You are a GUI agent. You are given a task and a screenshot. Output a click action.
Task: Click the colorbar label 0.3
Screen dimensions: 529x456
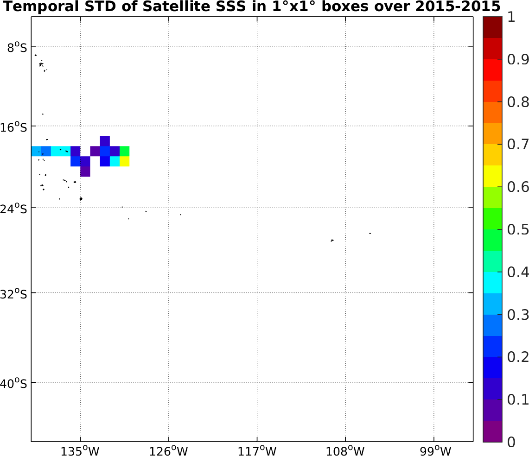[518, 314]
